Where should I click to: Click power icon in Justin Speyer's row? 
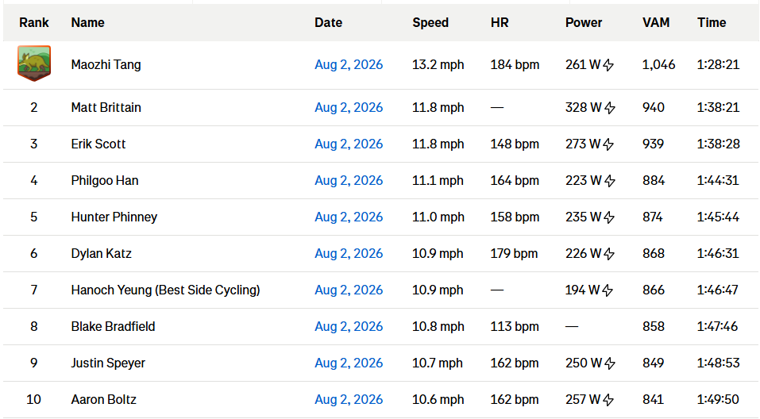pos(610,363)
